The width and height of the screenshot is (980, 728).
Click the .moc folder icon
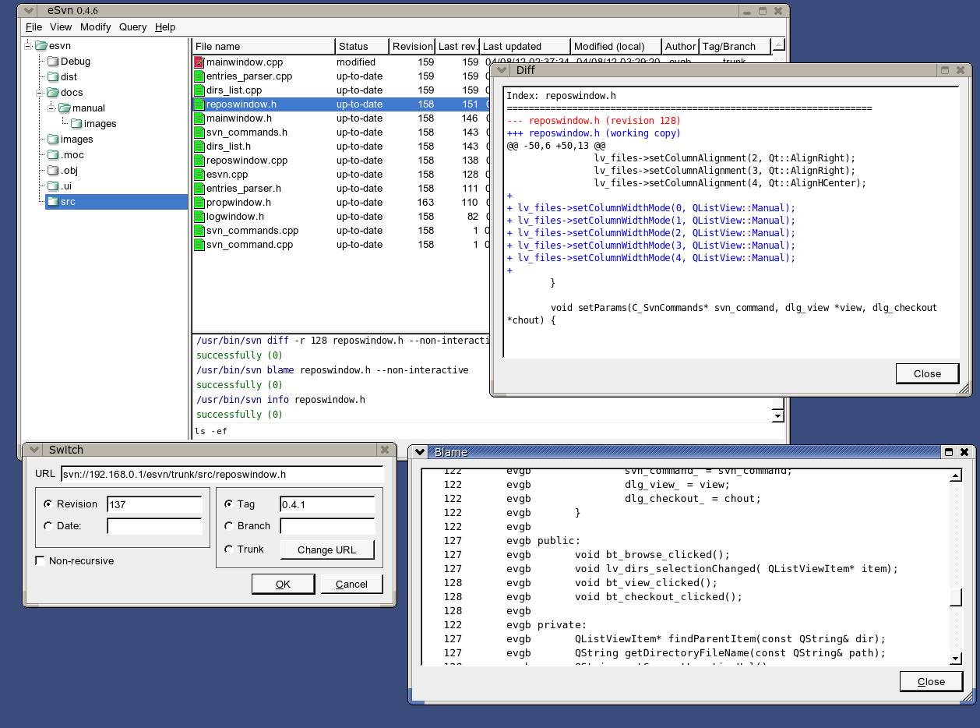tap(53, 154)
